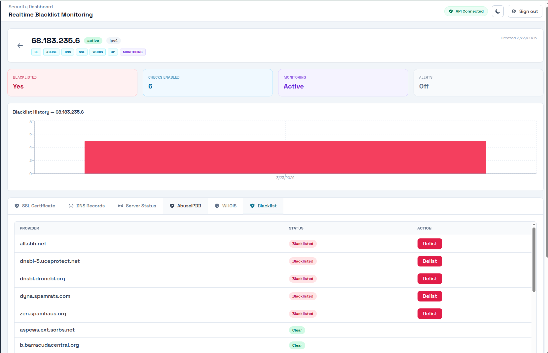Viewport: 548px width, 353px height.
Task: Click the SSL check tag
Action: point(82,52)
